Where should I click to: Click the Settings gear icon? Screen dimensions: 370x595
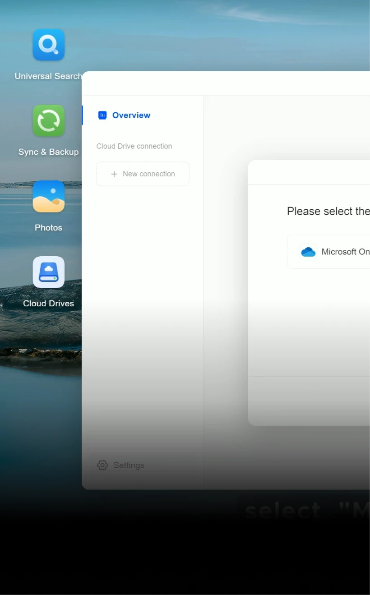102,465
